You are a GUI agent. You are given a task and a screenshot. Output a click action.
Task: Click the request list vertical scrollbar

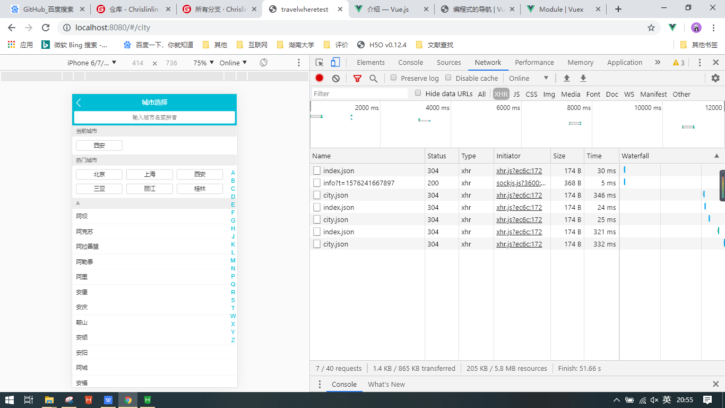(722, 185)
